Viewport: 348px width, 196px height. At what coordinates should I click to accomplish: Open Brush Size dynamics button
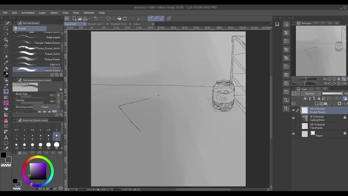[x=58, y=95]
